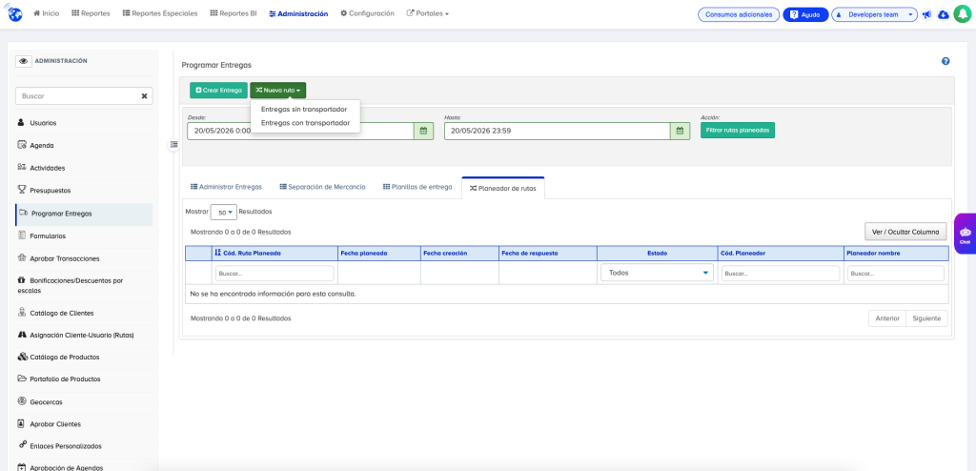This screenshot has width=976, height=471.
Task: Open the Mostrar 50 results dropdown
Action: pos(223,212)
